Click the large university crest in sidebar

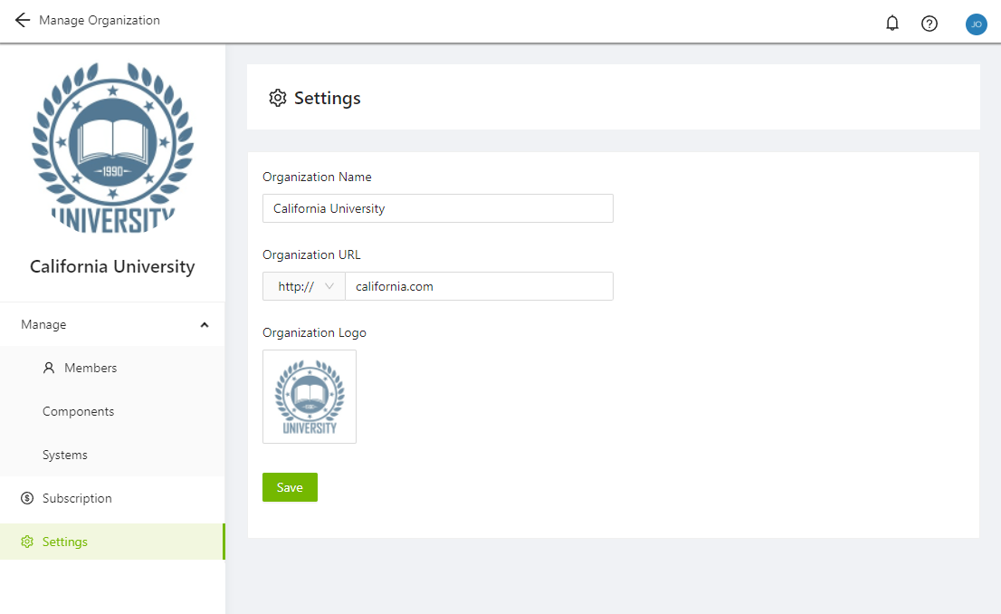[112, 147]
